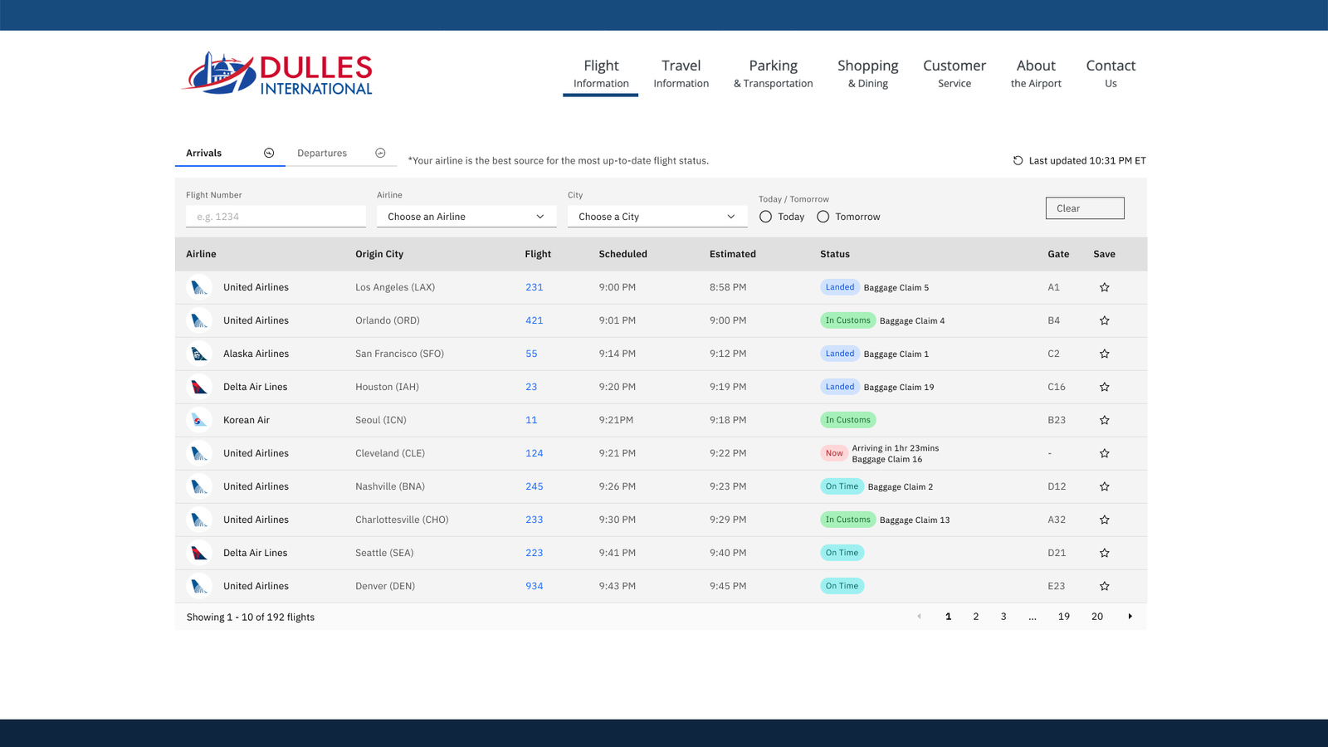Click the clock icon on Arrivals tab
The width and height of the screenshot is (1328, 747).
(x=269, y=153)
